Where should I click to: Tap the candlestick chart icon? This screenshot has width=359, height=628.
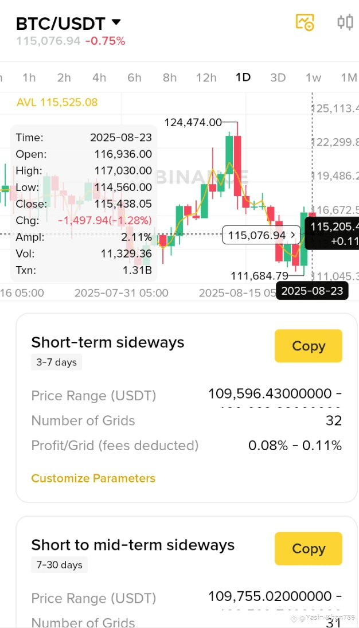click(345, 22)
